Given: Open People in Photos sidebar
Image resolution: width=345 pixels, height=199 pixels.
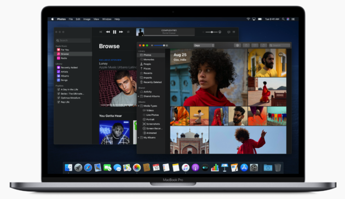Looking at the screenshot, I should pyautogui.click(x=151, y=64).
